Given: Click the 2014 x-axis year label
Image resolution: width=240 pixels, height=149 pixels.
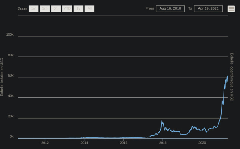Looking at the screenshot, I should [84, 143].
